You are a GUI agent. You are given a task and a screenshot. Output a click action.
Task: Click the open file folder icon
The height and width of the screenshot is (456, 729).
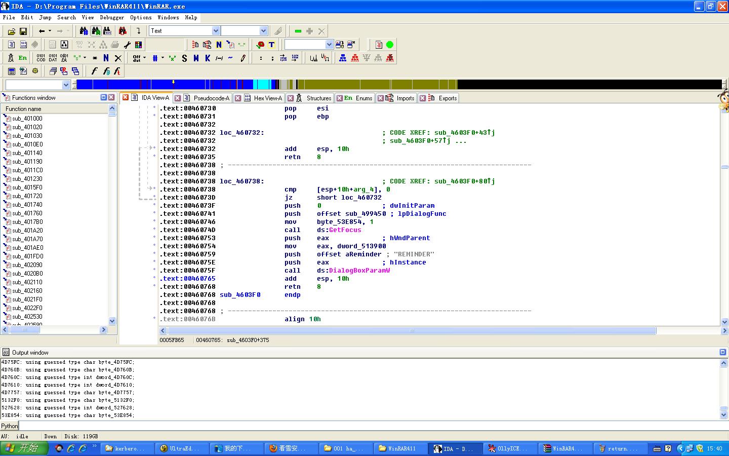(x=11, y=31)
